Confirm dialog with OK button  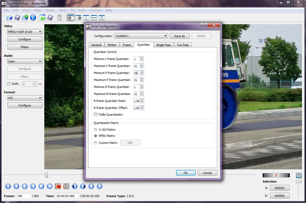(185, 173)
